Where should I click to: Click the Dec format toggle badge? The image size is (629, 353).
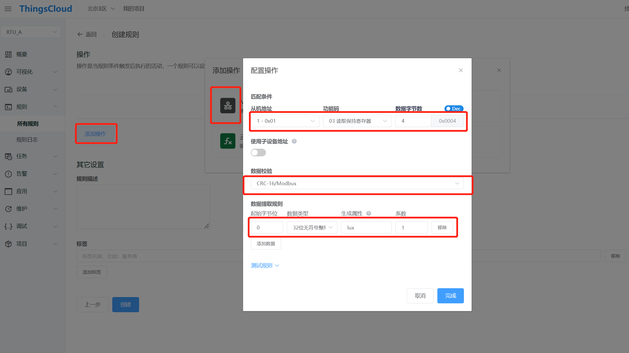click(x=454, y=108)
